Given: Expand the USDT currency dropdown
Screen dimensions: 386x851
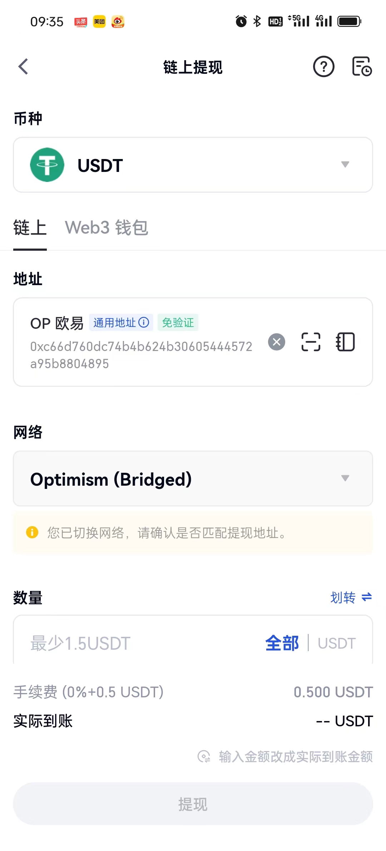Looking at the screenshot, I should [x=345, y=164].
